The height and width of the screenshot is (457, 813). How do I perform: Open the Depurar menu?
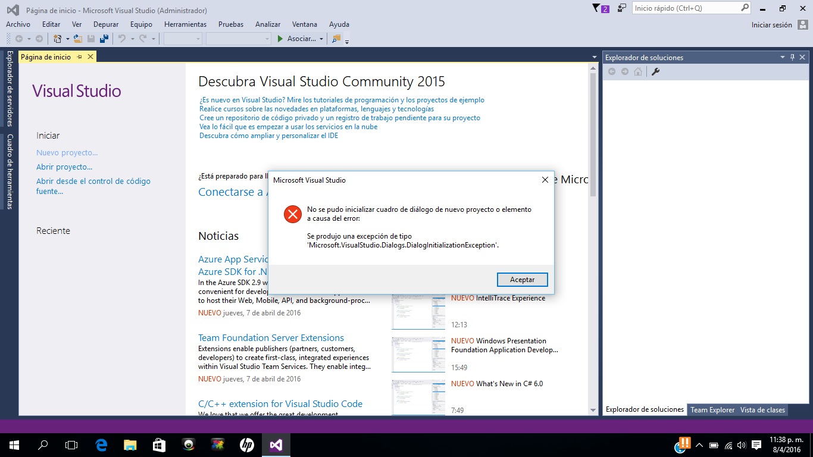[106, 24]
